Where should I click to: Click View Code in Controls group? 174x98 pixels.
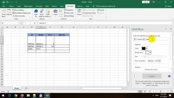(69, 13)
